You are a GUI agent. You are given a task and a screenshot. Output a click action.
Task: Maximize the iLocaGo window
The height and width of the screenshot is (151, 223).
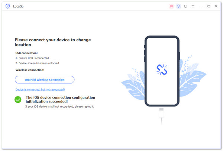tap(209, 6)
